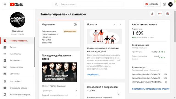Screen dimensions: 176x99
Task: Open Плейлисты in the sidebar
Action: (17, 54)
